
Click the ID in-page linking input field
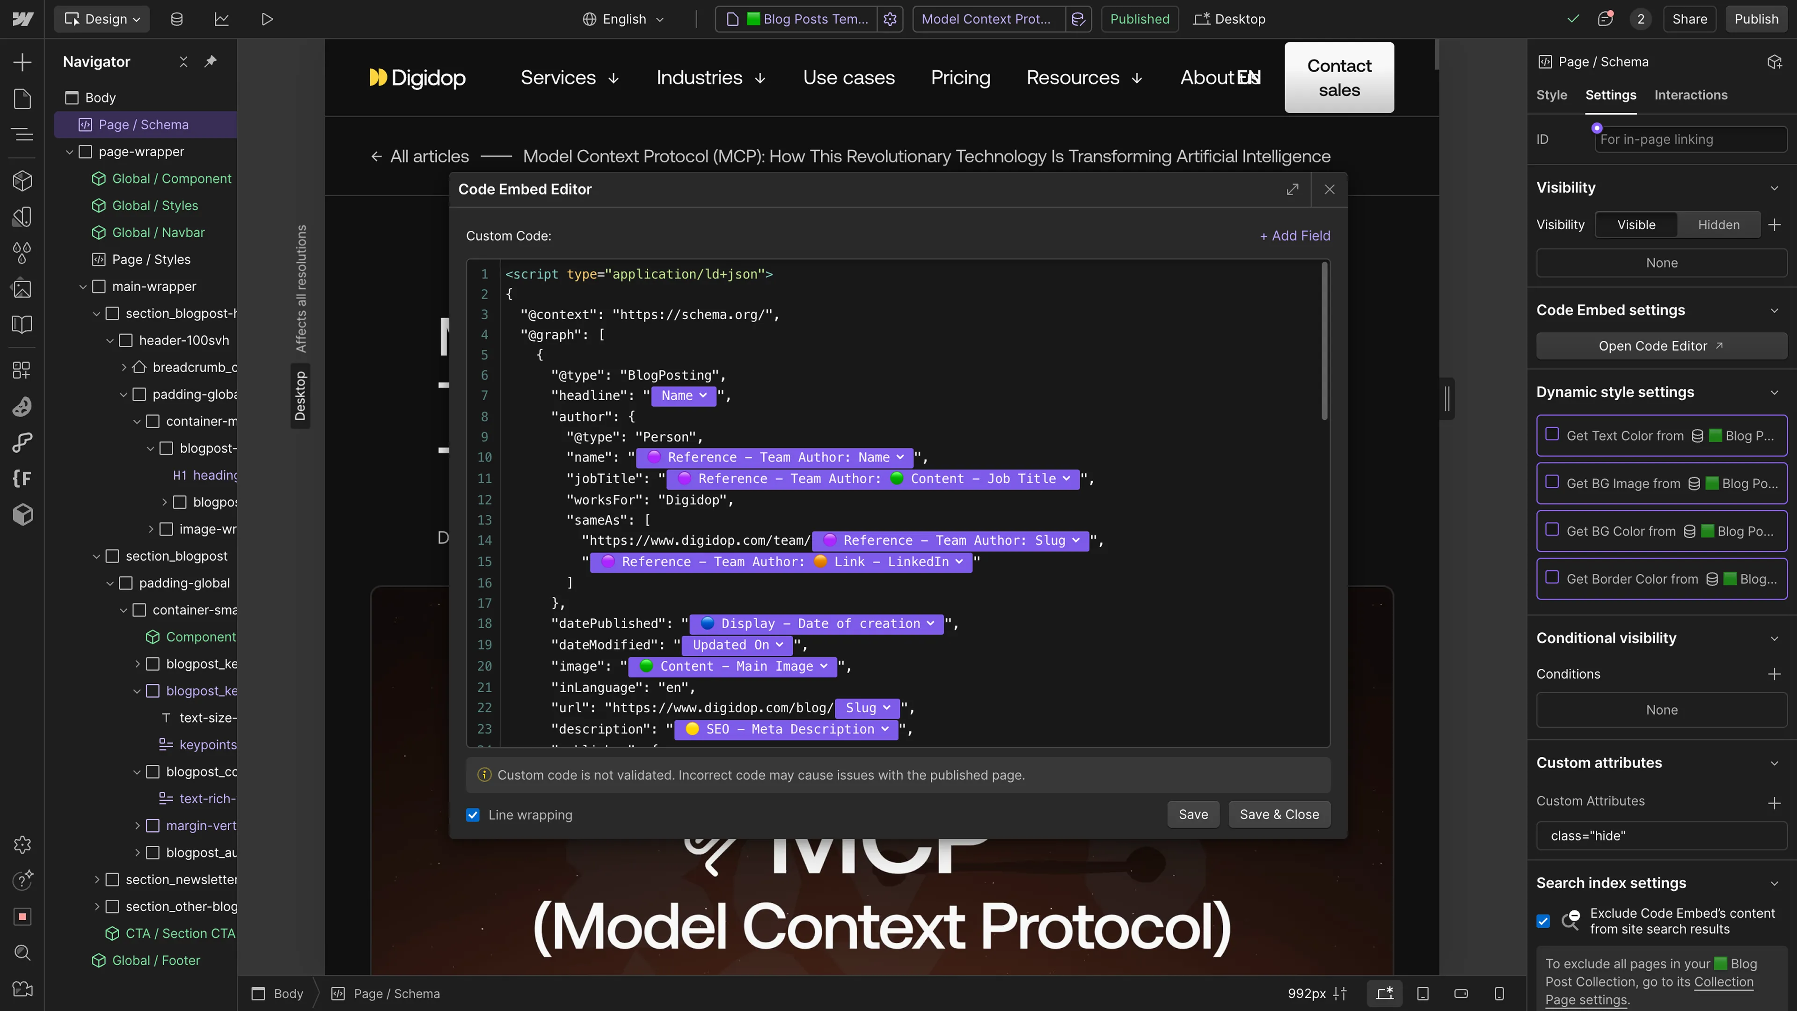click(1690, 139)
